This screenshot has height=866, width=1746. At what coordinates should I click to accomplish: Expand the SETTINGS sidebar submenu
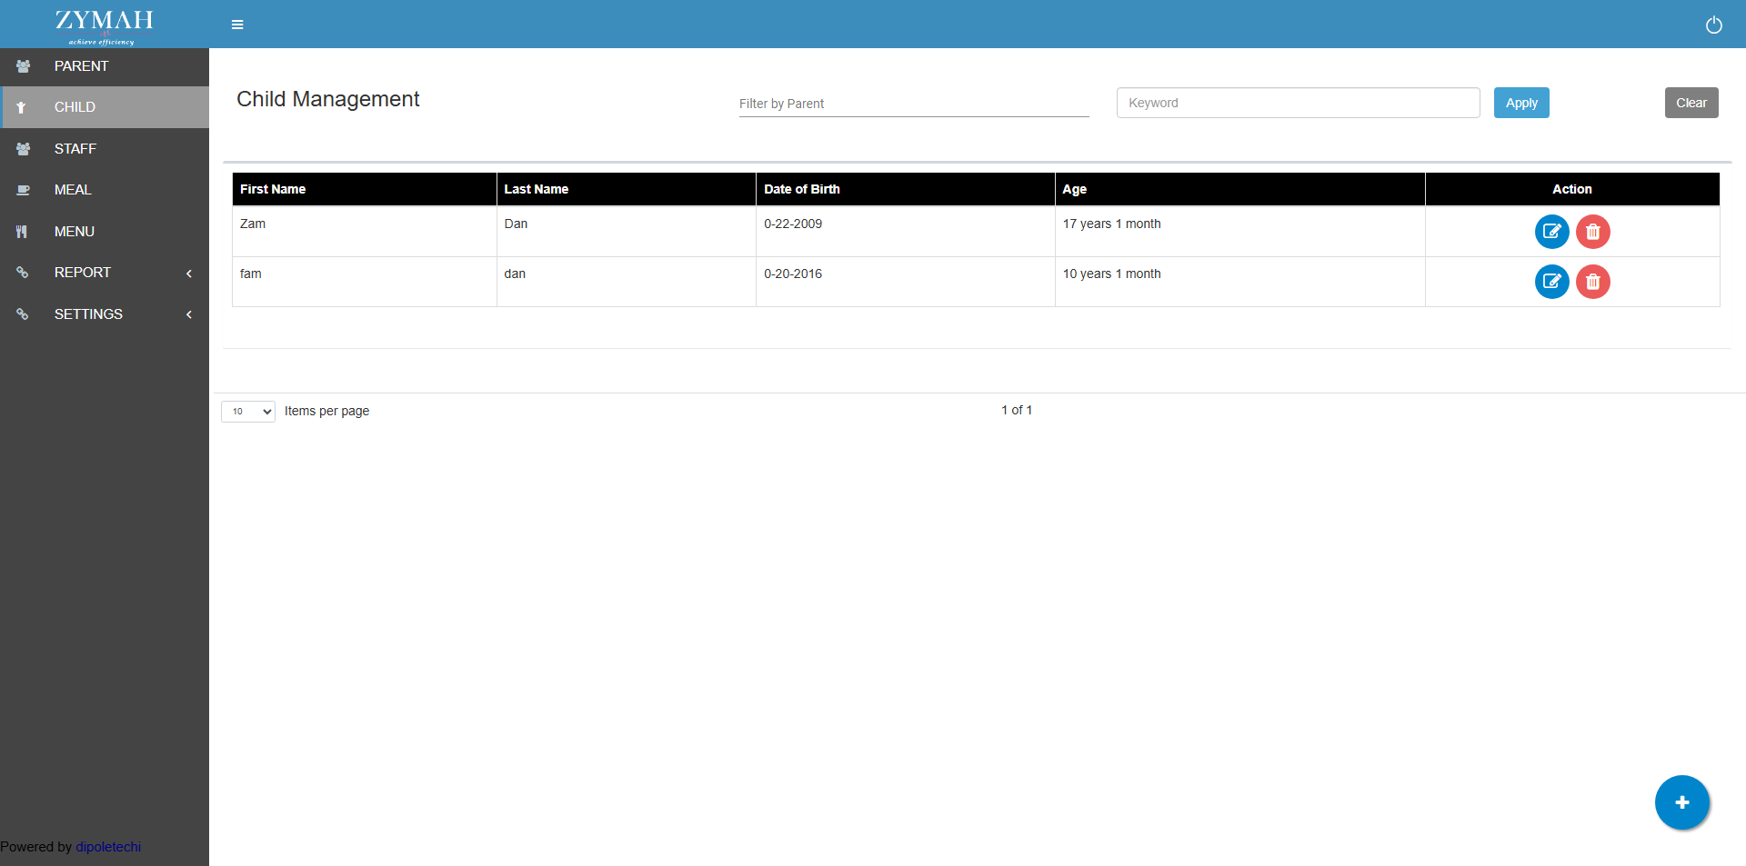point(105,314)
